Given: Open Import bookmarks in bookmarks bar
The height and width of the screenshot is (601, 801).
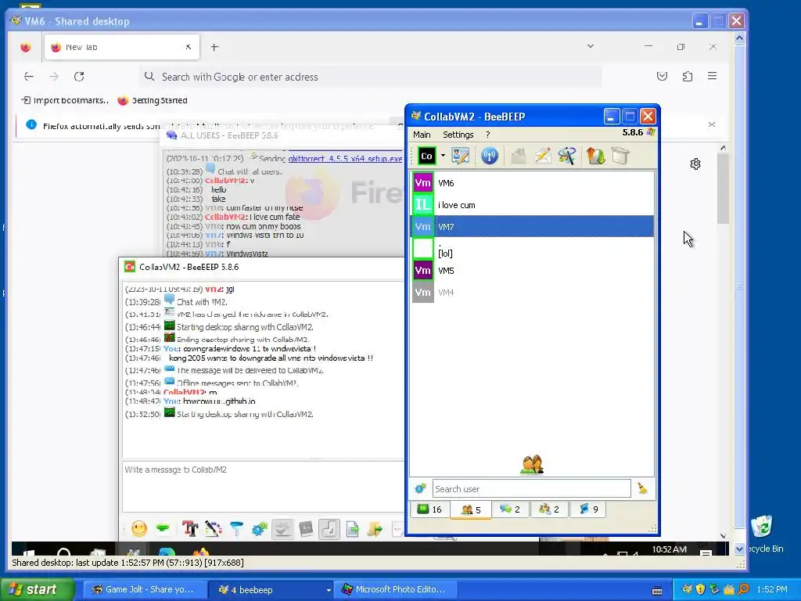Looking at the screenshot, I should [65, 100].
